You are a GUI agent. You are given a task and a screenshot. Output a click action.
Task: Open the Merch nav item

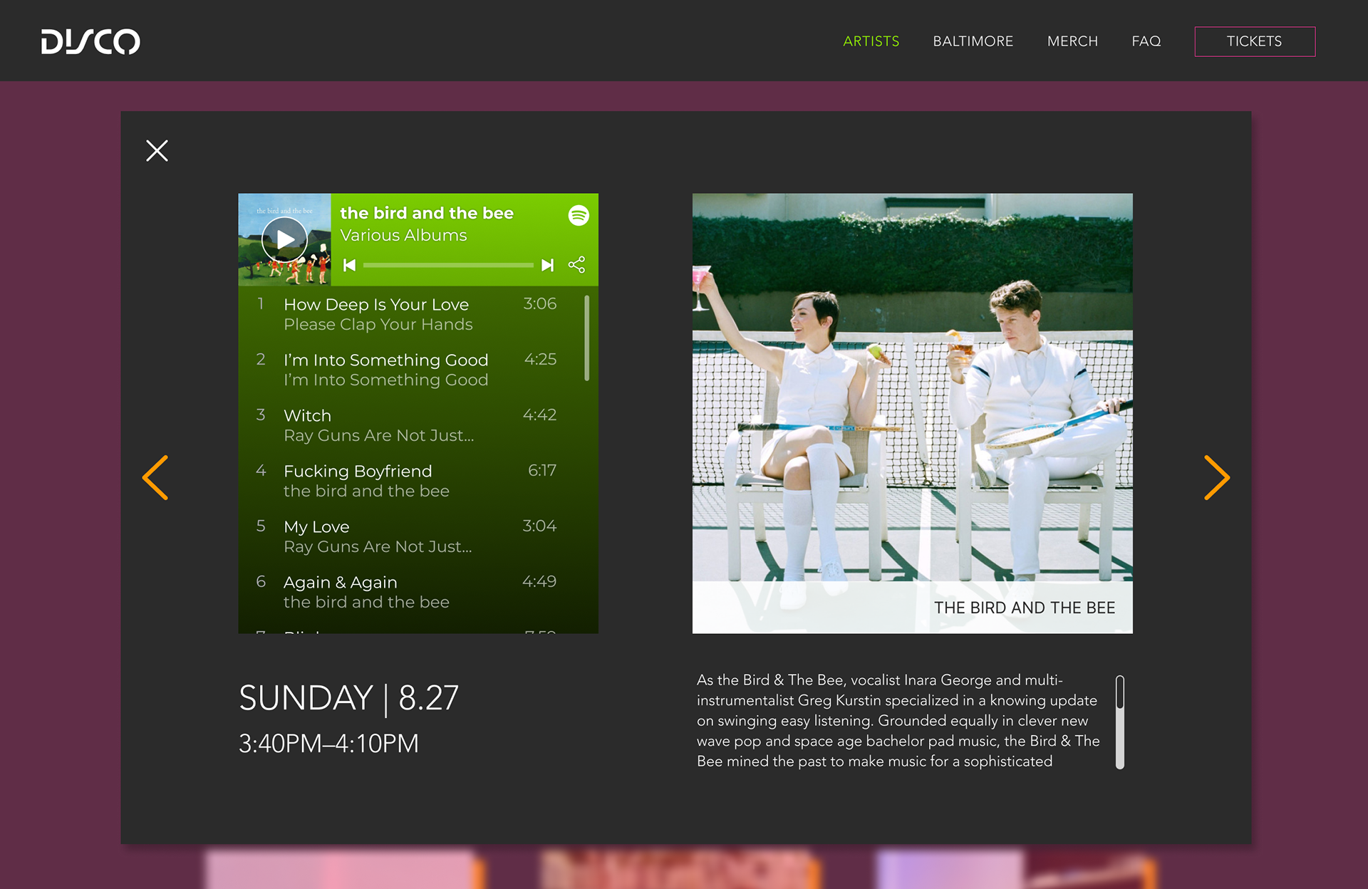[1072, 41]
